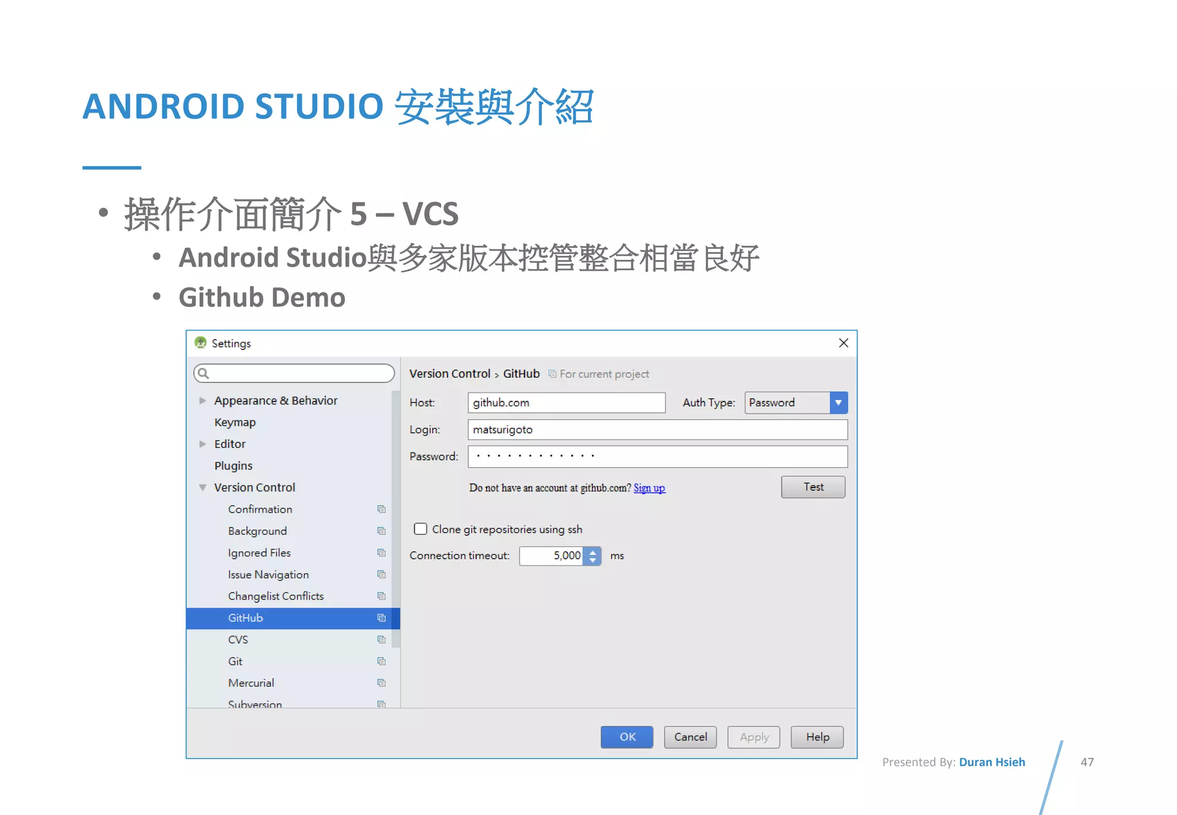1177x815 pixels.
Task: Click the Connection timeout value field
Action: 552,556
